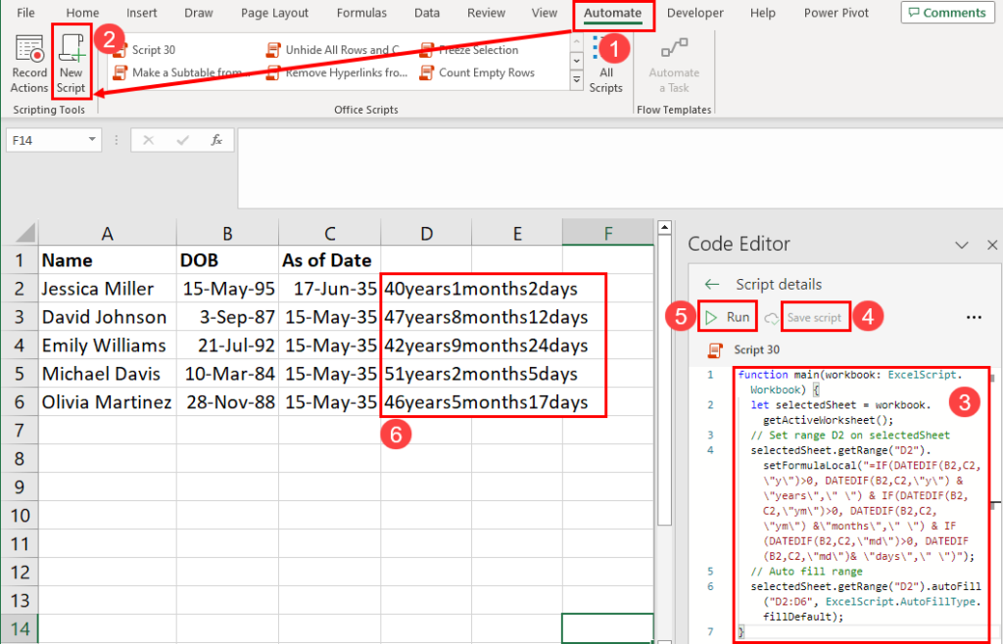
Task: Choose the Count Empty Rows script
Action: coord(477,72)
